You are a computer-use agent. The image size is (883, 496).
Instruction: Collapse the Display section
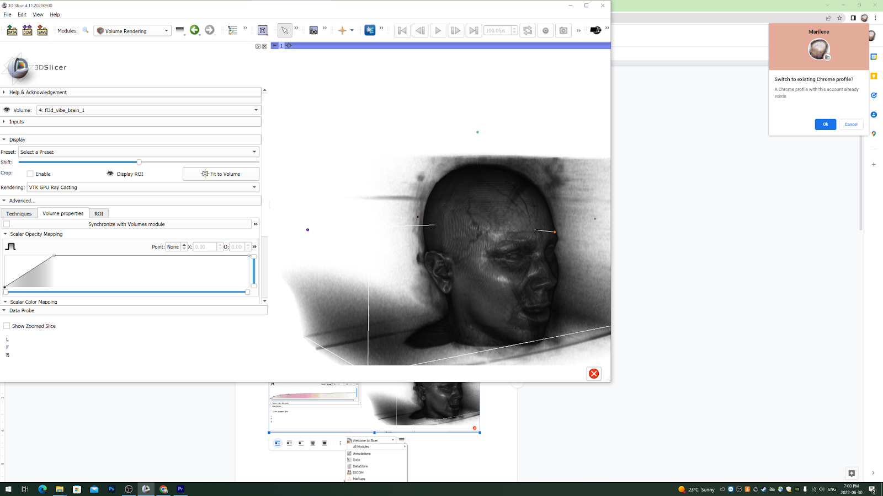tap(131, 139)
